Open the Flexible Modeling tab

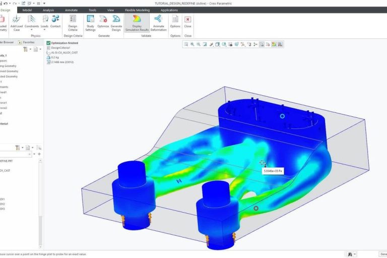click(136, 10)
